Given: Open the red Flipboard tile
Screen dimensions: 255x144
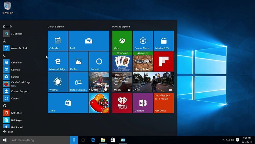Looking at the screenshot, I should point(164,61).
